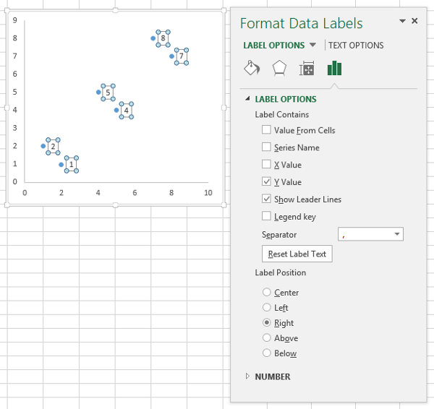Choose the Center label position
Image resolution: width=434 pixels, height=409 pixels.
(x=267, y=293)
